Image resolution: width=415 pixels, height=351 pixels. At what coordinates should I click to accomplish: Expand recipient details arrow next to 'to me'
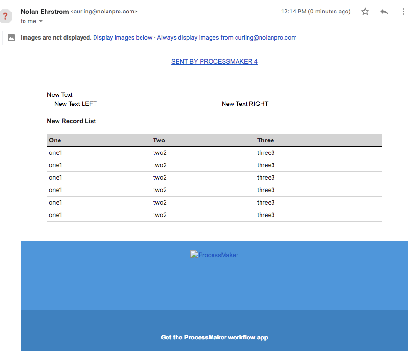pyautogui.click(x=41, y=21)
